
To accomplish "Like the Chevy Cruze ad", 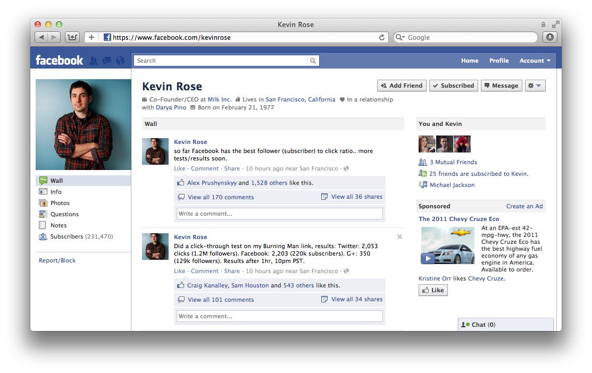I will click(x=433, y=290).
